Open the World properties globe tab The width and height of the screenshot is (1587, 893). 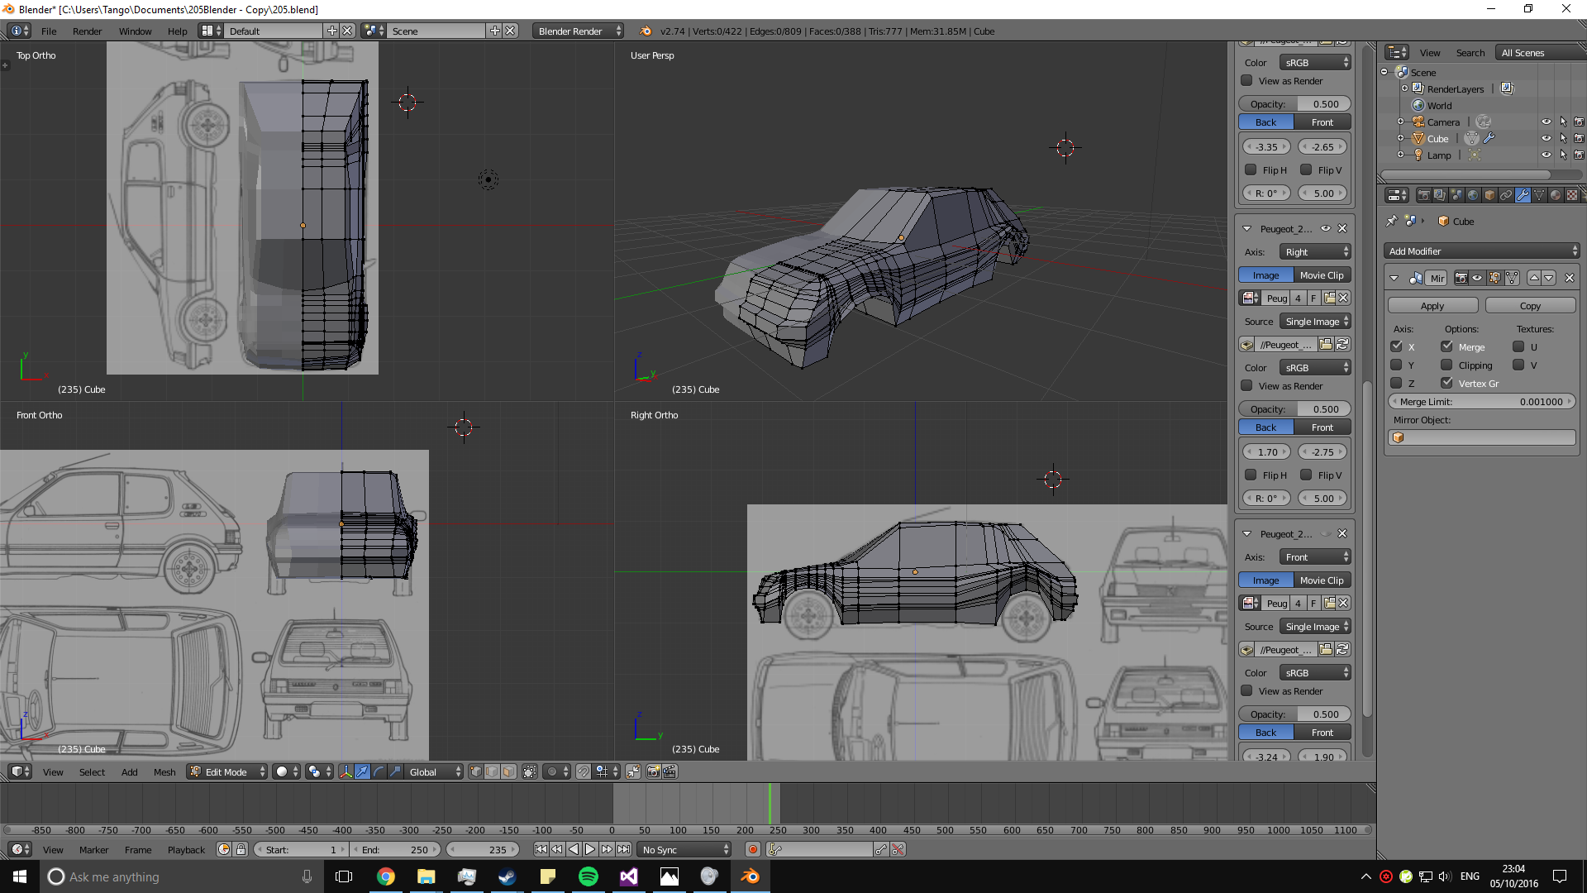pyautogui.click(x=1473, y=195)
